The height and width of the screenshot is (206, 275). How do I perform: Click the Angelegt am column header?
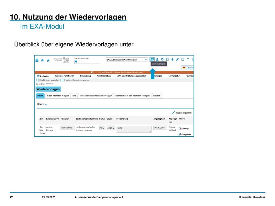coord(159,119)
